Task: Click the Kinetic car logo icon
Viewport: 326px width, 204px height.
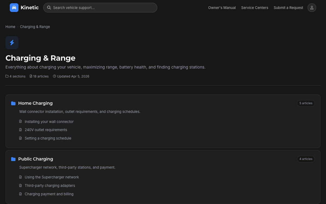Action: click(x=14, y=8)
